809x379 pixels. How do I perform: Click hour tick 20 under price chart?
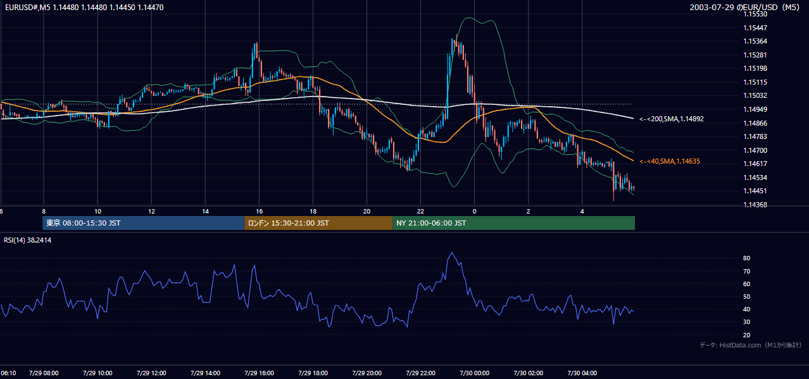coord(367,211)
